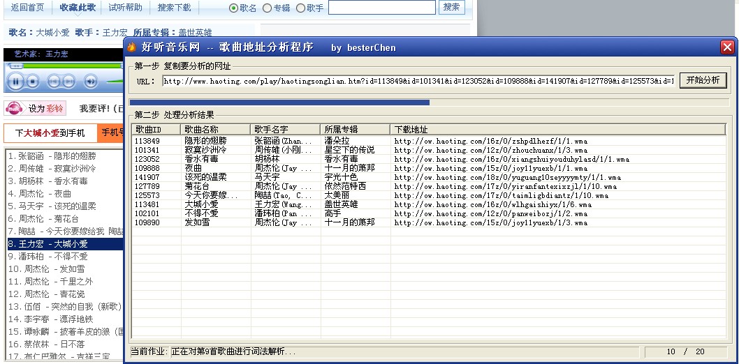The height and width of the screenshot is (364, 739).
Task: Open the 试听帮助 link
Action: [125, 8]
